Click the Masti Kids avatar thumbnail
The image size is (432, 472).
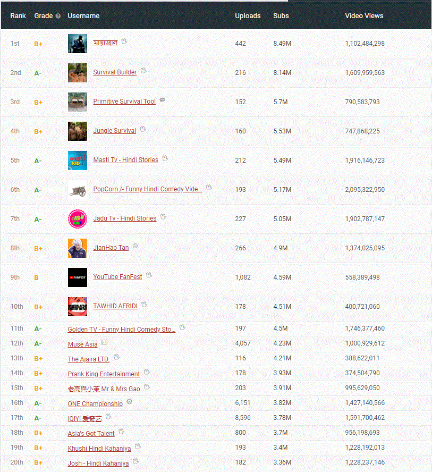tap(78, 160)
